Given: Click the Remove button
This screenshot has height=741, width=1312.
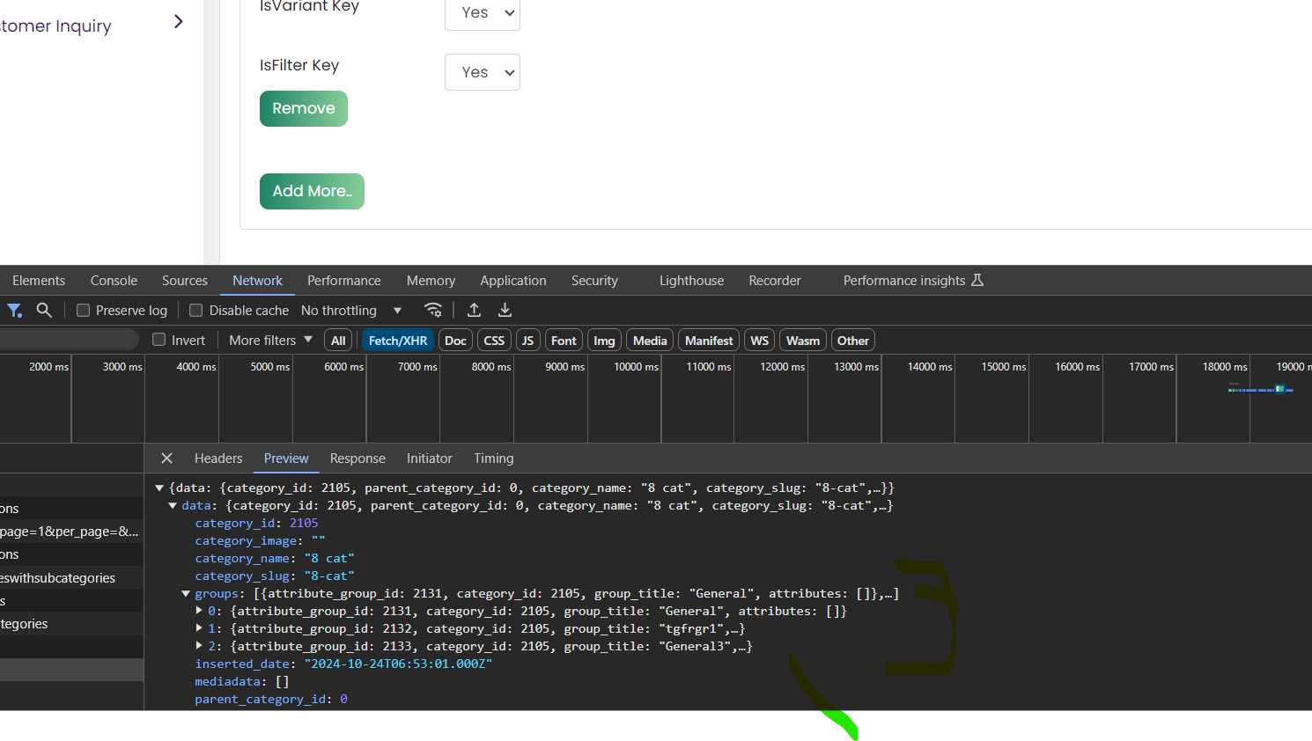Looking at the screenshot, I should coord(304,108).
